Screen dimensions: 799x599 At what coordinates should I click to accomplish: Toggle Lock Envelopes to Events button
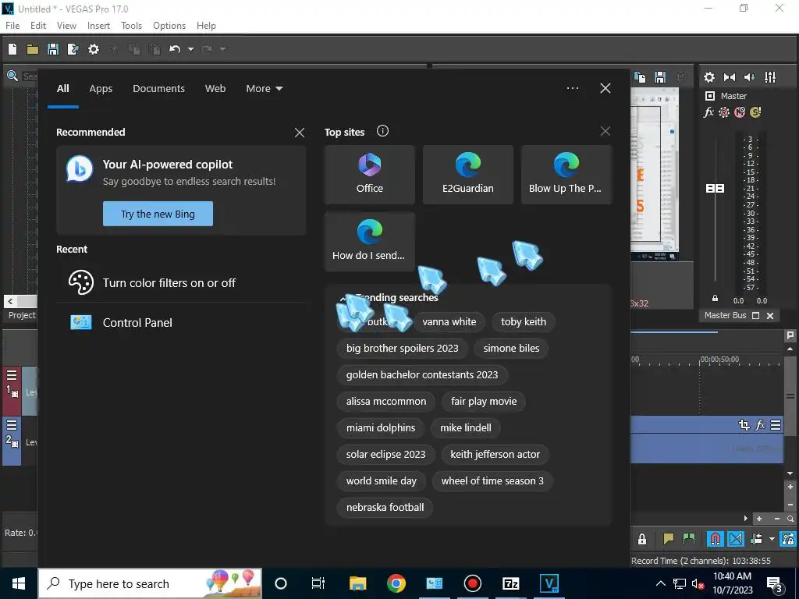click(788, 538)
